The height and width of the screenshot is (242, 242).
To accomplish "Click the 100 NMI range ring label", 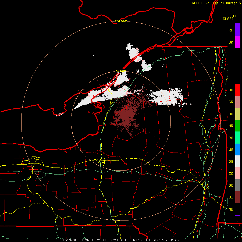I will coord(121,21).
